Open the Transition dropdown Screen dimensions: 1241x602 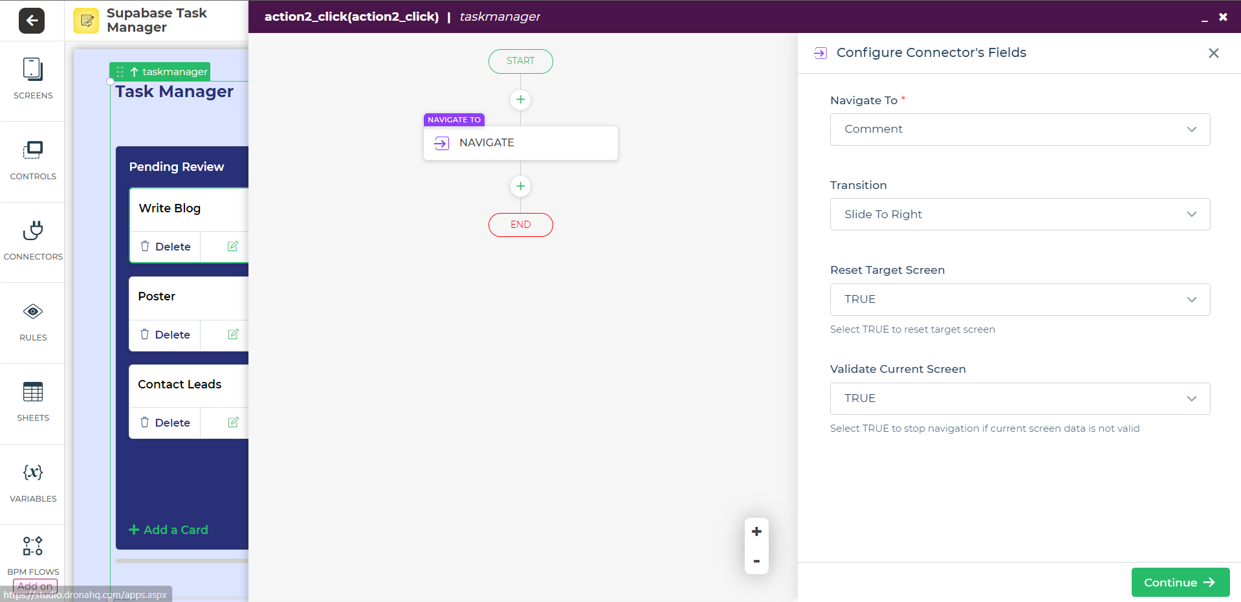1020,214
